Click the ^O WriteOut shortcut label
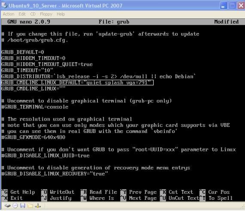This screenshot has height=211, width=245. (57, 192)
